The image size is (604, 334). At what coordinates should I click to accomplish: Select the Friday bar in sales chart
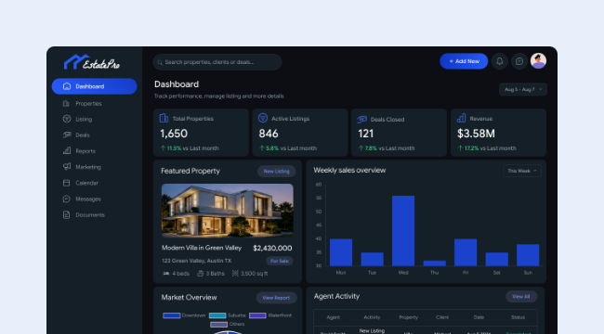(x=466, y=252)
